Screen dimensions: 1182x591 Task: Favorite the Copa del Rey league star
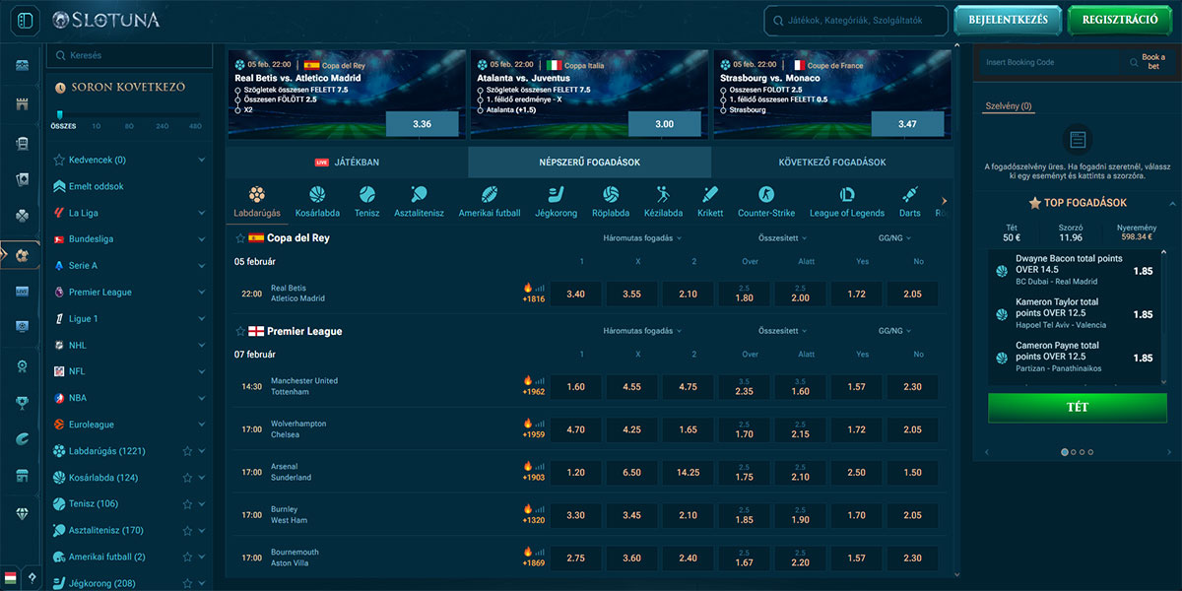tap(240, 238)
